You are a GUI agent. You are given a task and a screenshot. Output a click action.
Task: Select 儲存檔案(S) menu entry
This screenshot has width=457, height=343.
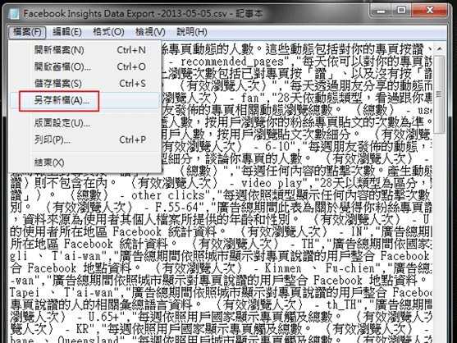85,84
